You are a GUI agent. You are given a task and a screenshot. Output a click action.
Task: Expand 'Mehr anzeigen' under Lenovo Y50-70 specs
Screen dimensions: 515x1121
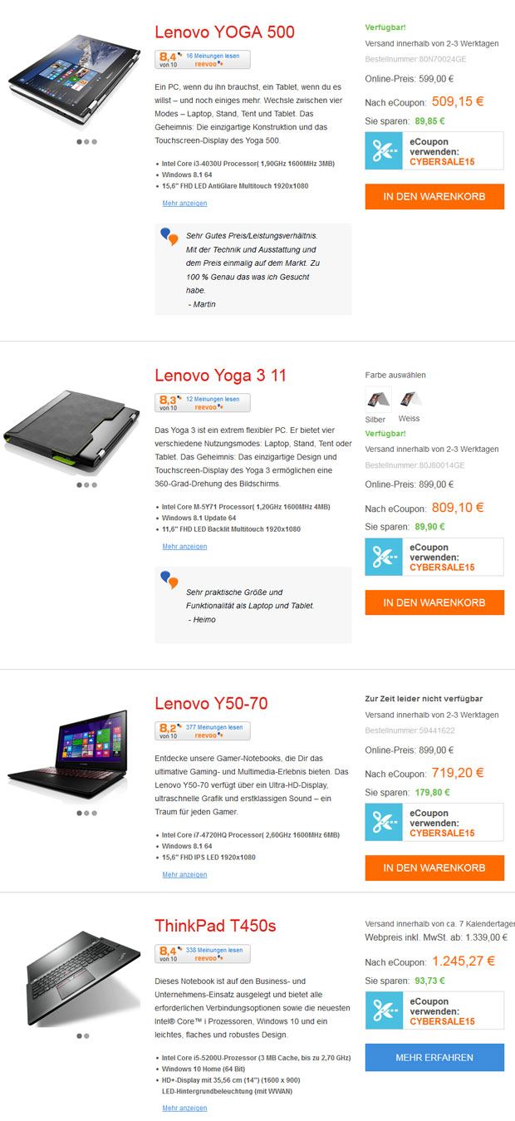coord(184,874)
